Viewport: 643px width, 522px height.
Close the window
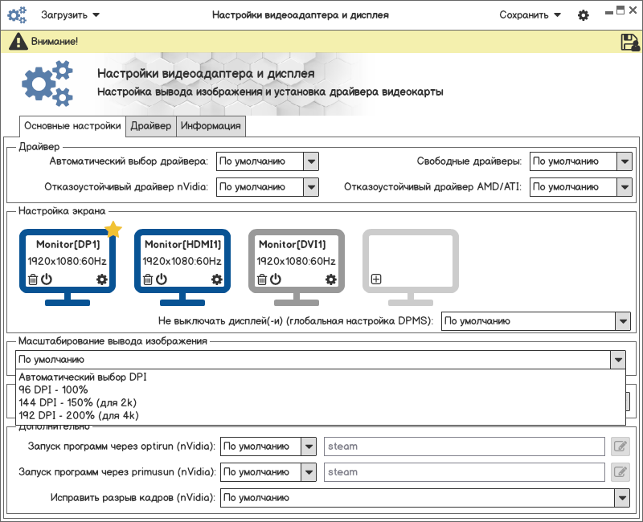click(x=633, y=10)
